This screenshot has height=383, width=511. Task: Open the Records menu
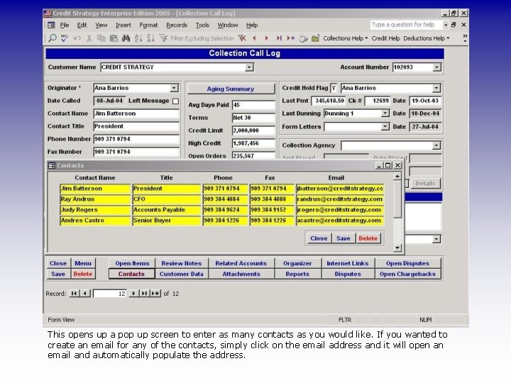tap(177, 25)
